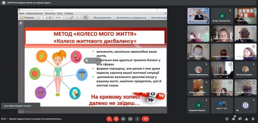Click the БІНПО avatar in top banner
The width and height of the screenshot is (258, 123).
[x=4, y=3]
